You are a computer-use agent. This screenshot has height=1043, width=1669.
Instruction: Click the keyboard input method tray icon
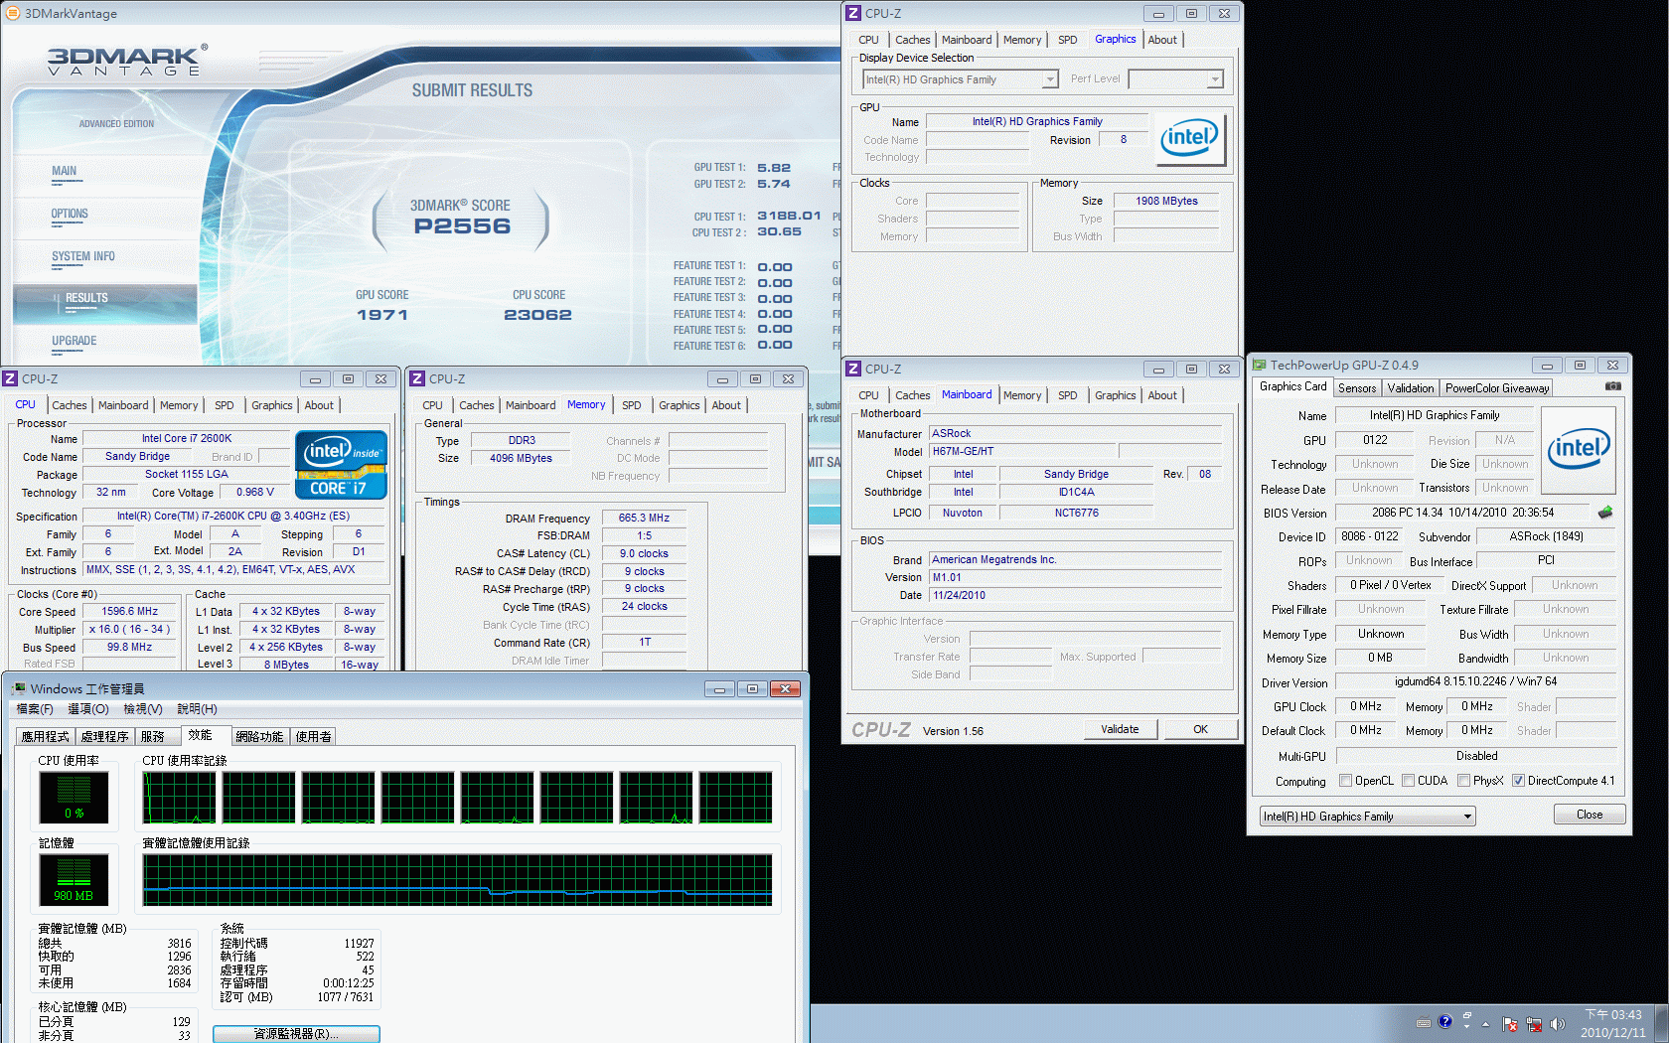tap(1423, 1022)
